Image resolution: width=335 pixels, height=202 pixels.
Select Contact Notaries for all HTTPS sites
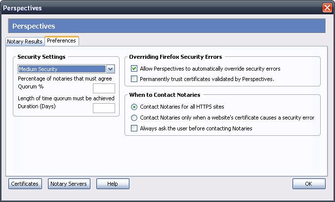tap(134, 106)
